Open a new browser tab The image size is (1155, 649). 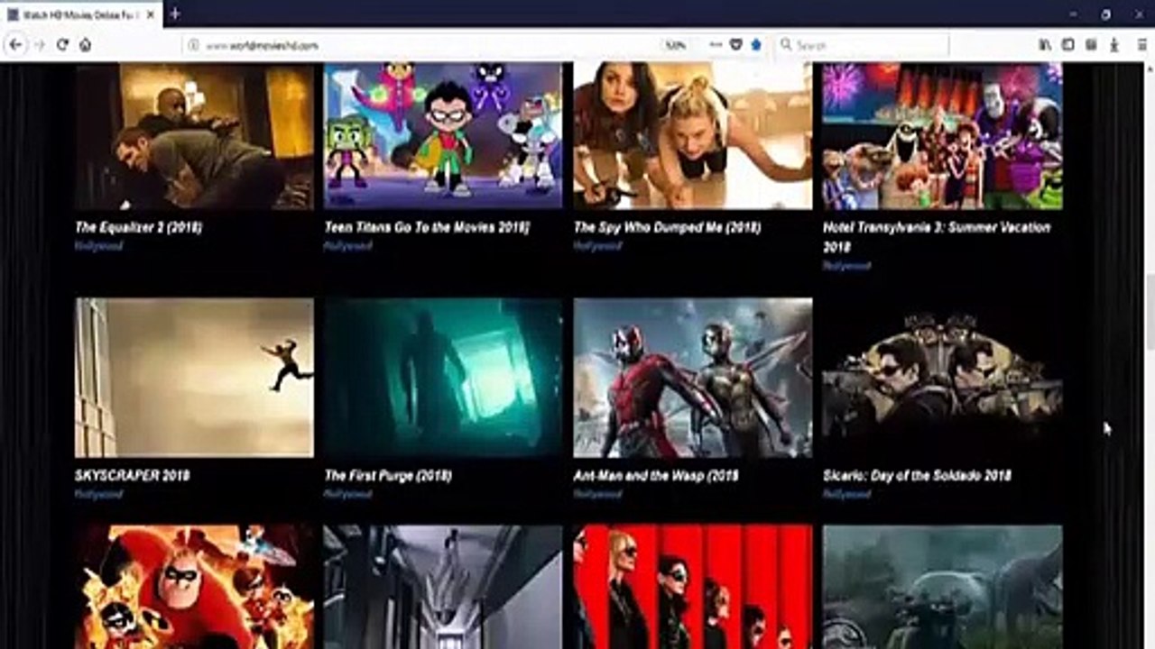click(175, 14)
